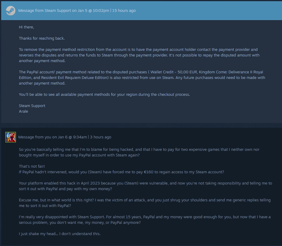Viewport: 282px width, 246px height.
Task: Click the '15 hours ago' timestamp
Action: click(124, 11)
